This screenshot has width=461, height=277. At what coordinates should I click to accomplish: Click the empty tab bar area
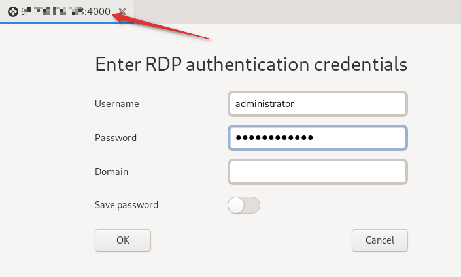coord(294,11)
